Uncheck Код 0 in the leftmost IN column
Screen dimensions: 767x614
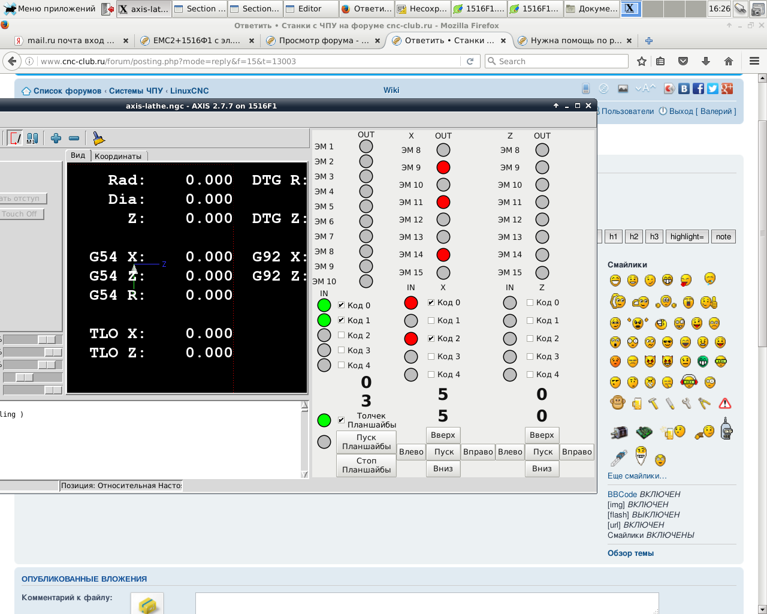pos(341,305)
